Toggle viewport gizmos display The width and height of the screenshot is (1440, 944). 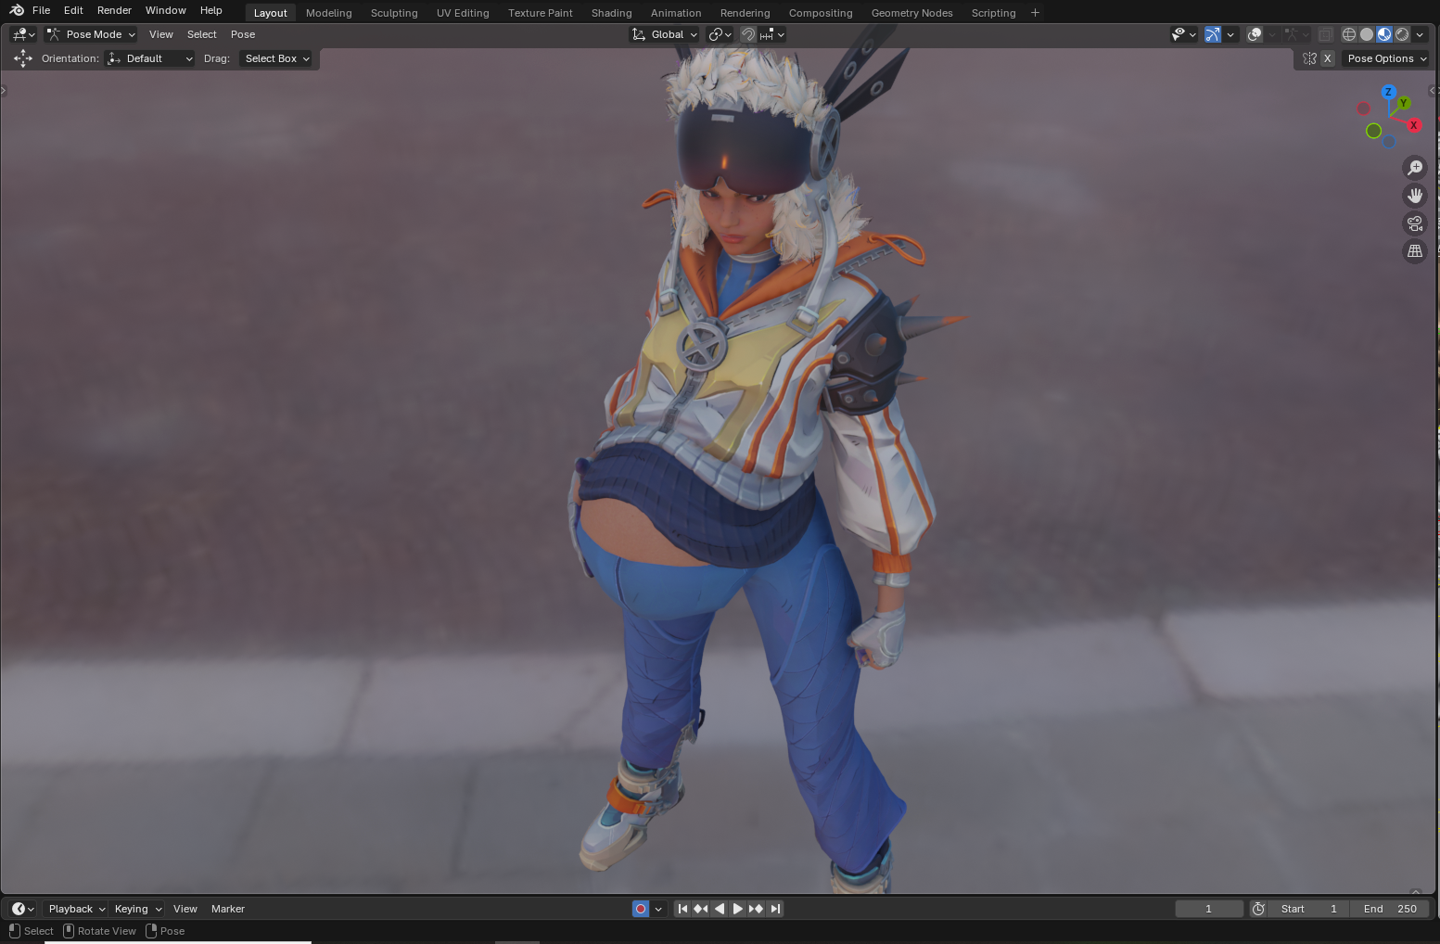tap(1213, 34)
